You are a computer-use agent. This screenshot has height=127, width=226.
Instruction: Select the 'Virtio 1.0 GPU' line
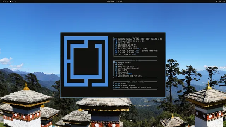click(x=124, y=43)
